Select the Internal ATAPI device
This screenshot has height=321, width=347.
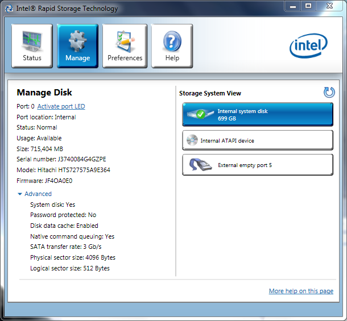pyautogui.click(x=258, y=140)
